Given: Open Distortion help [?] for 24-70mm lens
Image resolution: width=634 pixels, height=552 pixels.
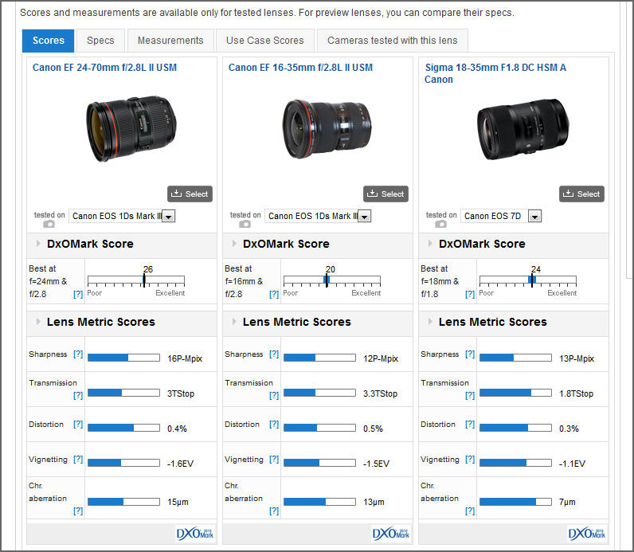Looking at the screenshot, I should click(78, 424).
